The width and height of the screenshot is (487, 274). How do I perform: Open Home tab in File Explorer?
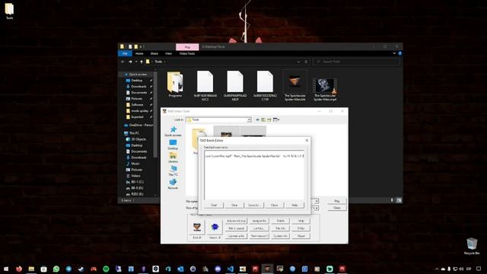point(139,53)
